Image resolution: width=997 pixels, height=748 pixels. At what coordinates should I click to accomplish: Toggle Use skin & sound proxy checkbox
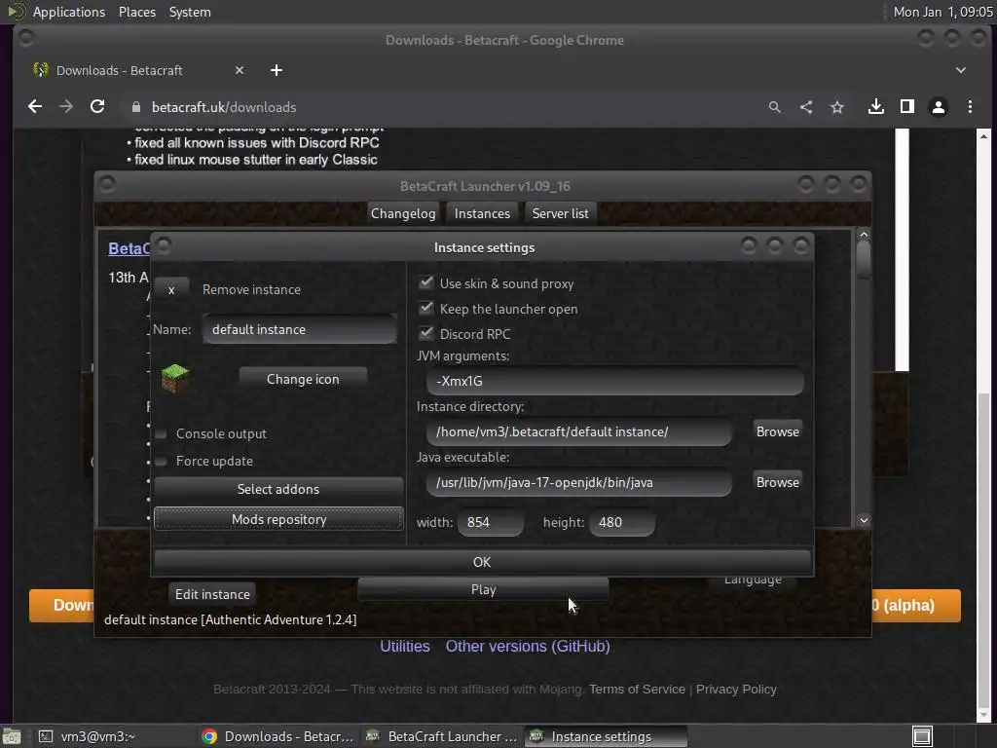coord(426,283)
